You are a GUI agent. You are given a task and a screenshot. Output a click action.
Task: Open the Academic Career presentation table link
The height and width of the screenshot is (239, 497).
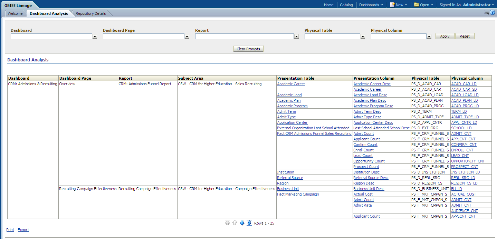291,84
